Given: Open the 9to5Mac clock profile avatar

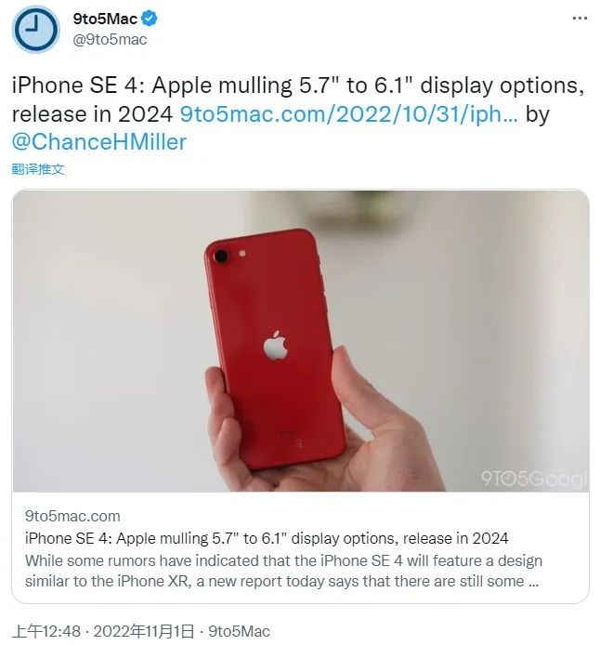Looking at the screenshot, I should (36, 29).
